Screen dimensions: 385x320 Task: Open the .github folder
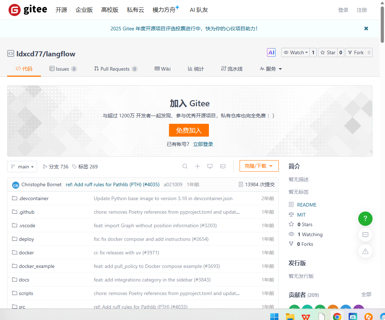[x=26, y=212]
